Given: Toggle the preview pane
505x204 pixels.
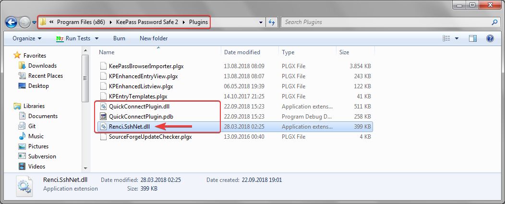Looking at the screenshot, I should [473, 39].
